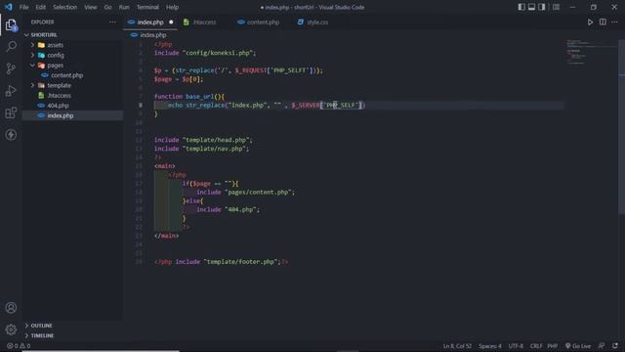Change encoding via UTF-8 status item

pyautogui.click(x=516, y=346)
